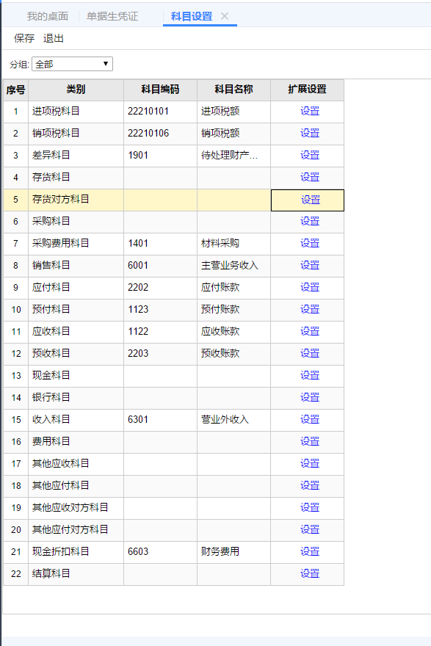Open 设置 link for 现金折扣科目 row
The image size is (431, 646).
pyautogui.click(x=310, y=551)
